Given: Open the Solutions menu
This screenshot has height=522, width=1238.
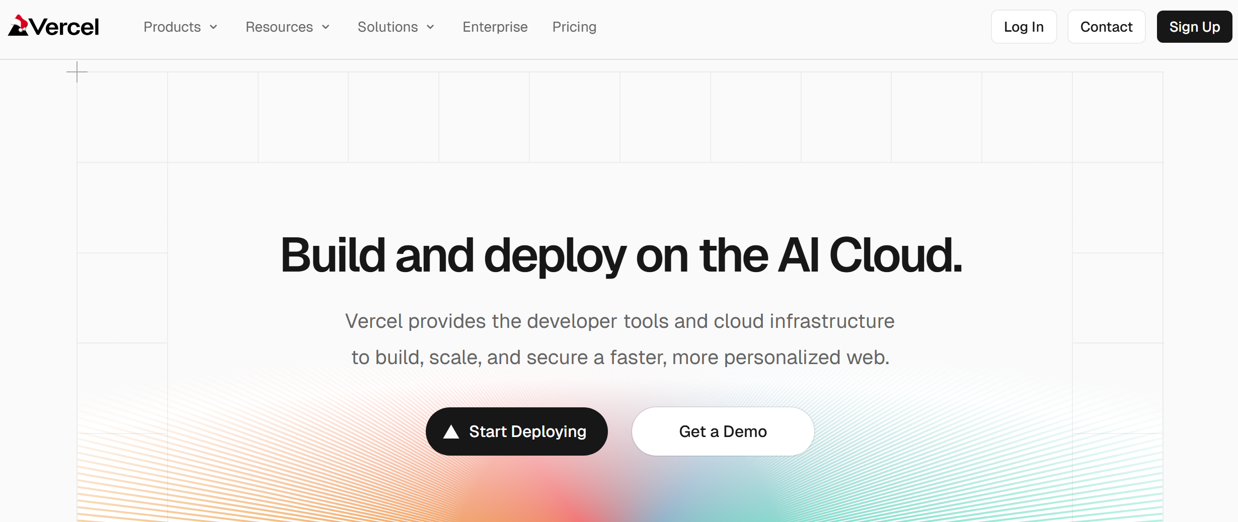Looking at the screenshot, I should point(388,27).
